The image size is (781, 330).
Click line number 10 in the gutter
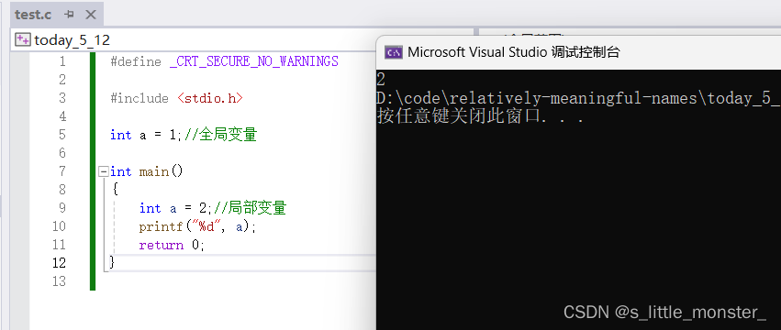[59, 226]
